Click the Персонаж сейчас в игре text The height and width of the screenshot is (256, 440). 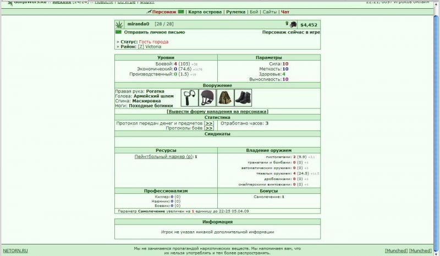(x=291, y=32)
